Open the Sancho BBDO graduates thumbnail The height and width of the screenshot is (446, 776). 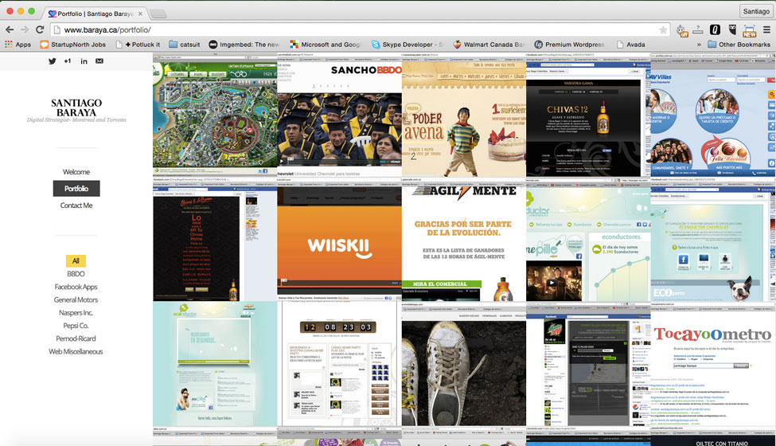[340, 115]
